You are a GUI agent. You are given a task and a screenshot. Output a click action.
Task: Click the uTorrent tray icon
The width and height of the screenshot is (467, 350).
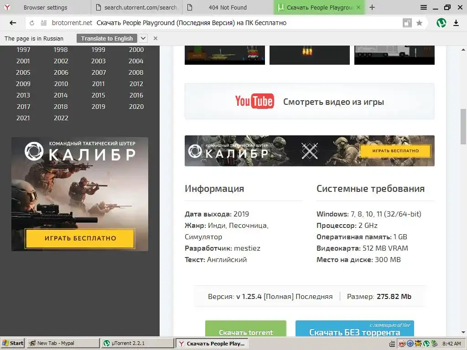point(426,344)
